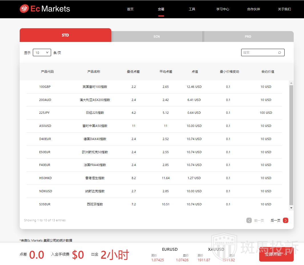Screen dimensions: 304x265
Task: Click inside the 搜索 search field
Action: [258, 52]
